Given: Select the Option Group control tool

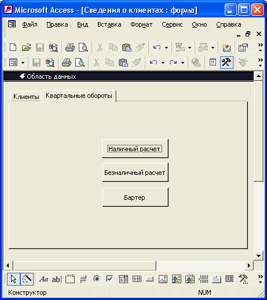Looking at the screenshot, I should (x=70, y=279).
